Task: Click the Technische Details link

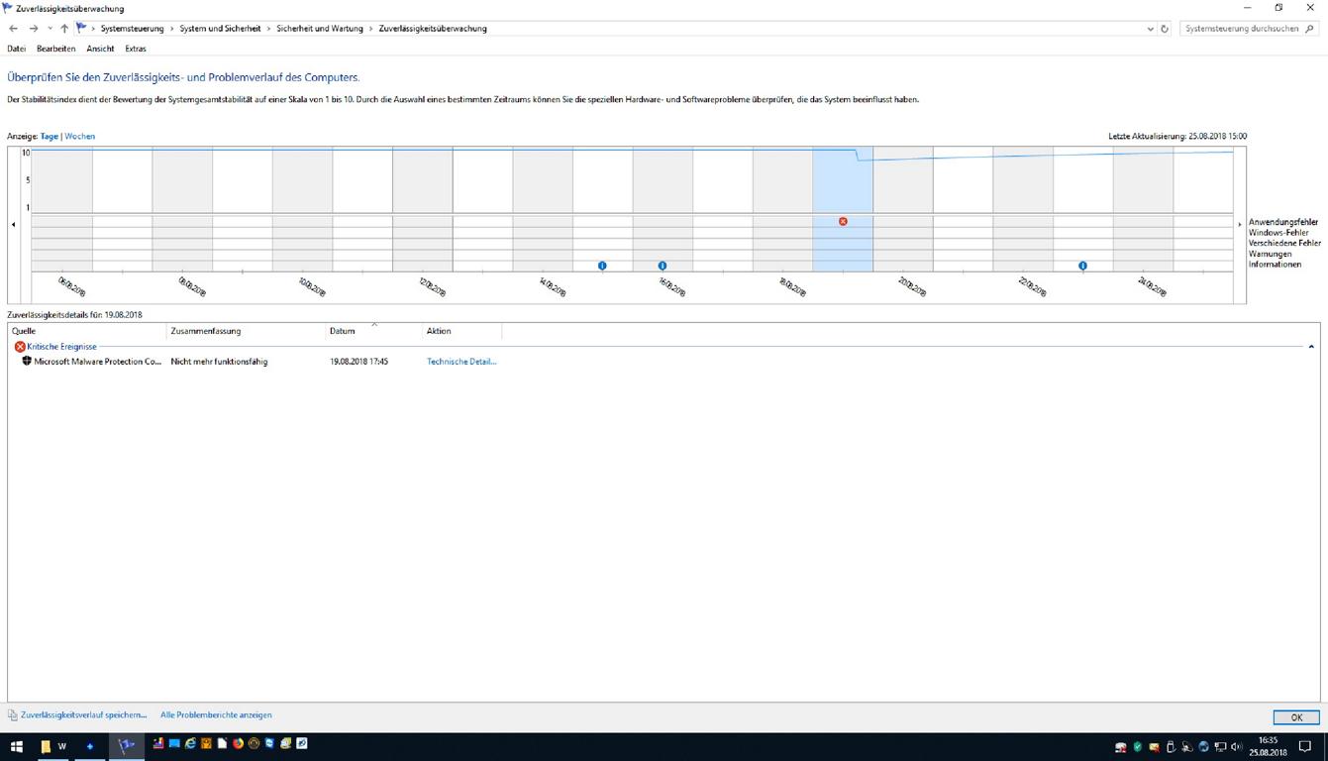Action: [x=460, y=362]
